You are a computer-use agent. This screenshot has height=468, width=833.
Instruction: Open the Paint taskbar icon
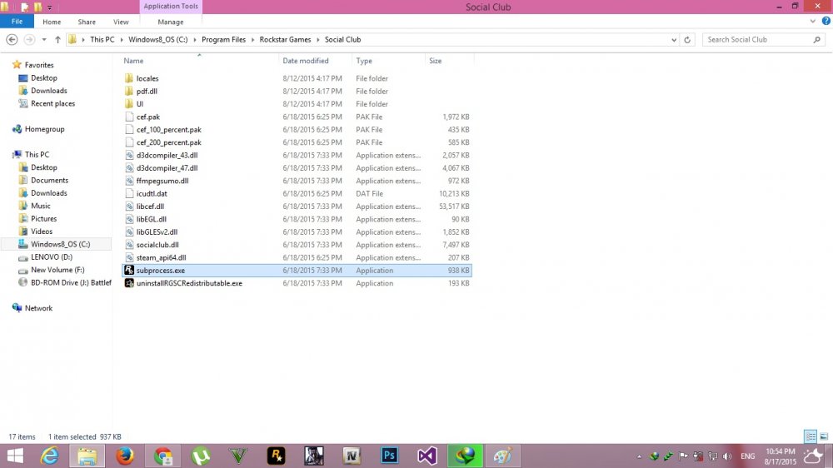[502, 456]
